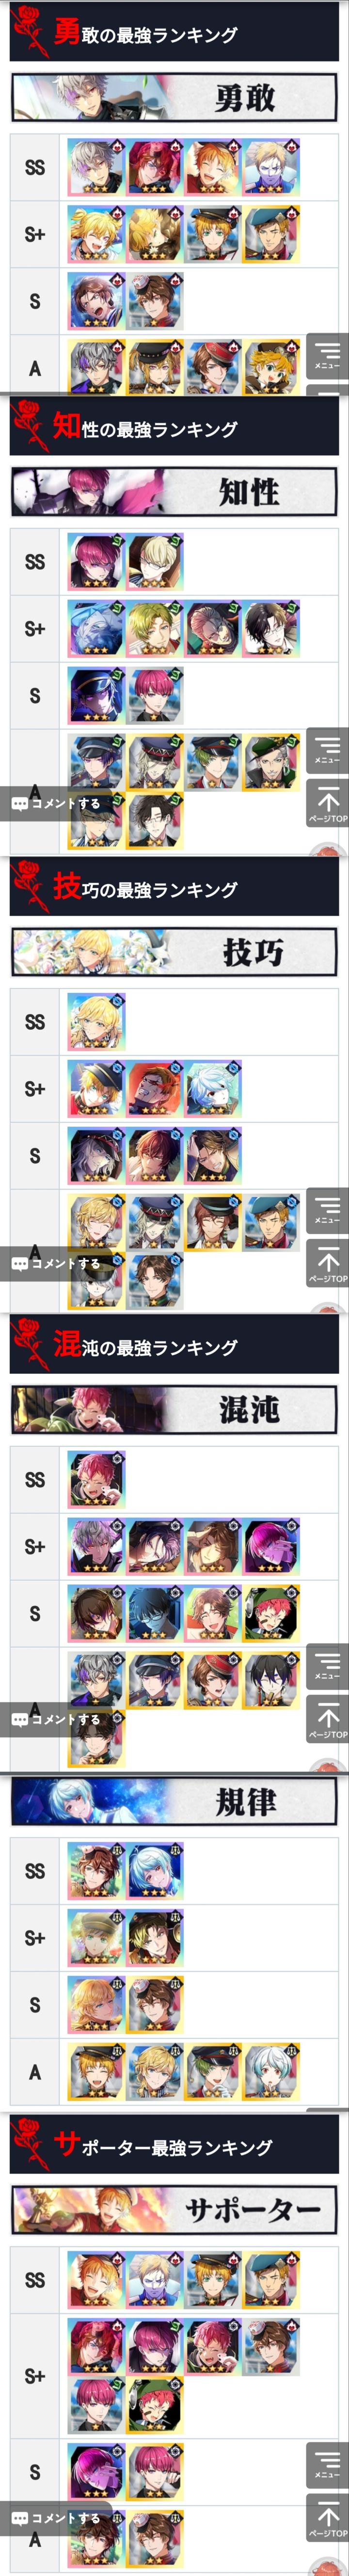349x2576 pixels.
Task: Tap ページTOP arrow beside 知性 A tier
Action: tap(327, 803)
